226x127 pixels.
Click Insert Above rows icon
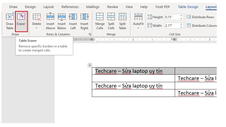(51, 21)
